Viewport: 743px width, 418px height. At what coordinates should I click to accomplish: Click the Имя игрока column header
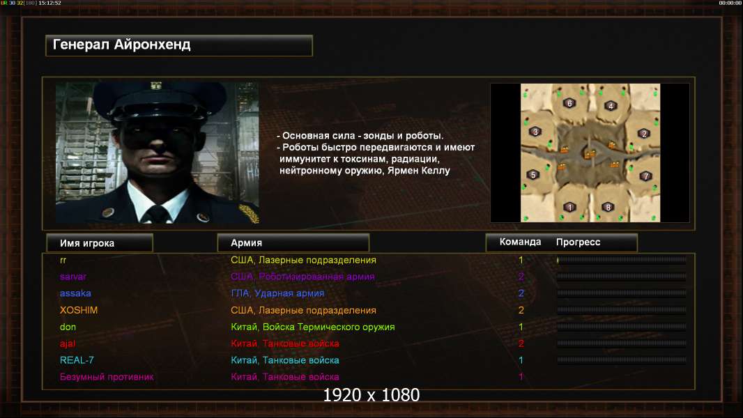[x=100, y=243]
